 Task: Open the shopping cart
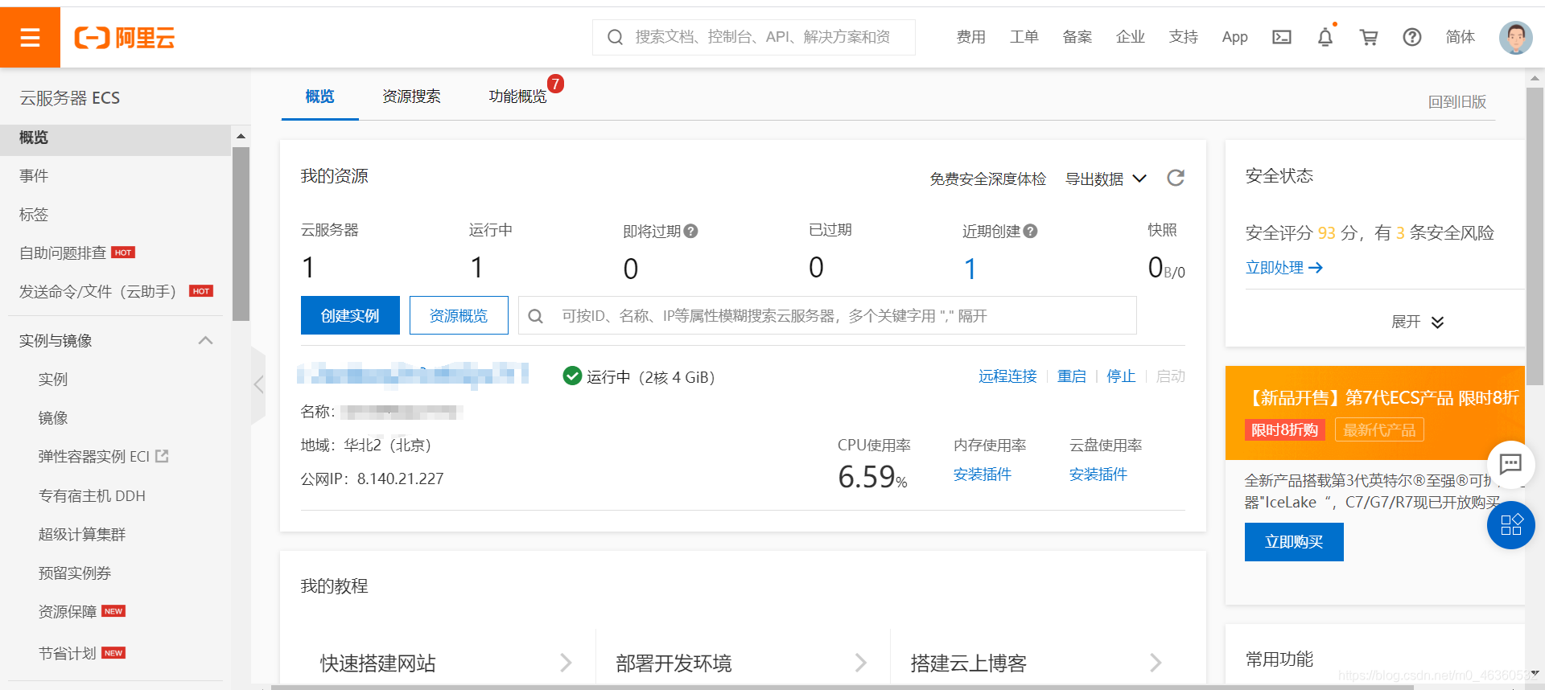tap(1369, 37)
